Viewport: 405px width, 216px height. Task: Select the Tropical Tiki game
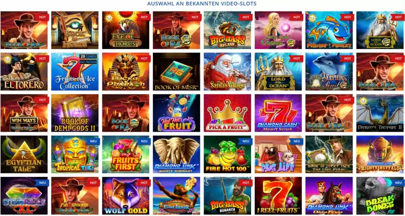[x=75, y=154]
